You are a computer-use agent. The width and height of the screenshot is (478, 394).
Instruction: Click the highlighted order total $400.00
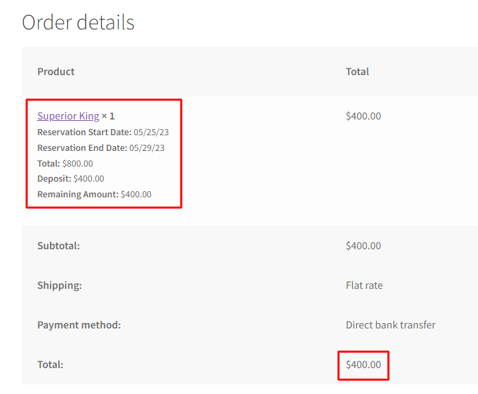pyautogui.click(x=363, y=365)
